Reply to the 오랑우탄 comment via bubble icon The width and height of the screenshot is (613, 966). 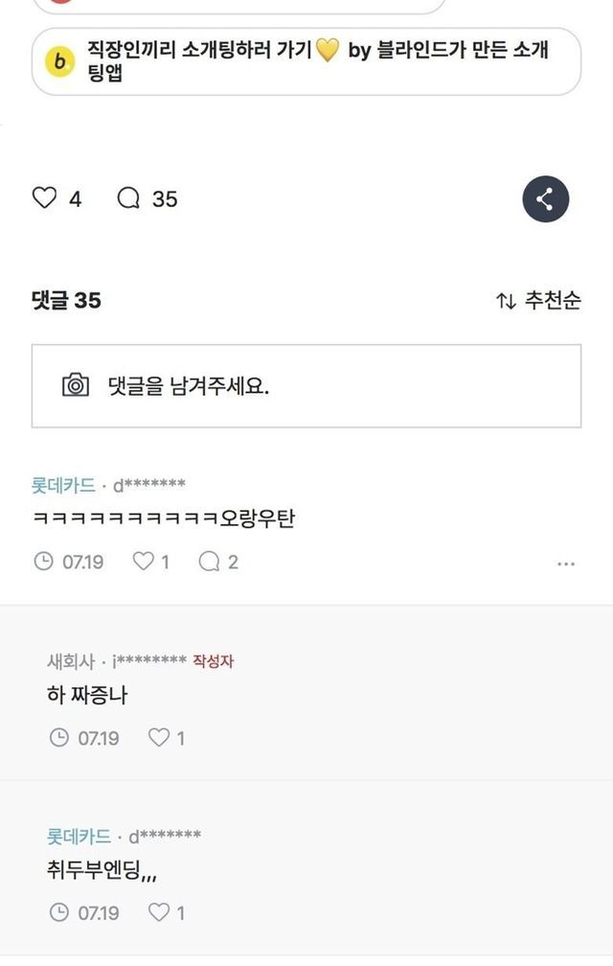pyautogui.click(x=209, y=562)
